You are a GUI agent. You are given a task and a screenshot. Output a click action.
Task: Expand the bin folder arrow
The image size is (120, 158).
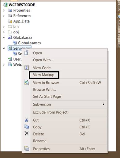[x=4, y=27]
